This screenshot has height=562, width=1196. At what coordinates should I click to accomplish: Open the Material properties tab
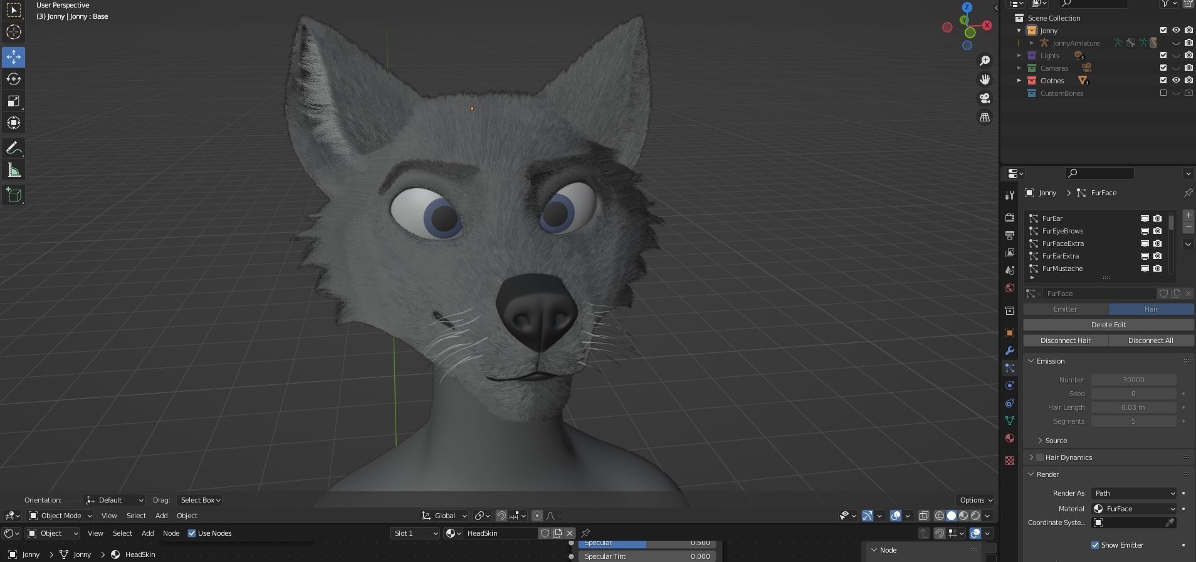[x=1009, y=438]
